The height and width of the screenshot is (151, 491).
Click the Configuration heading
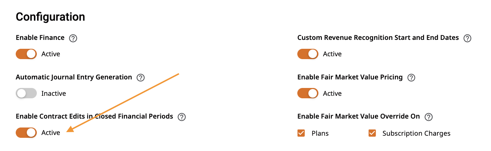[50, 17]
